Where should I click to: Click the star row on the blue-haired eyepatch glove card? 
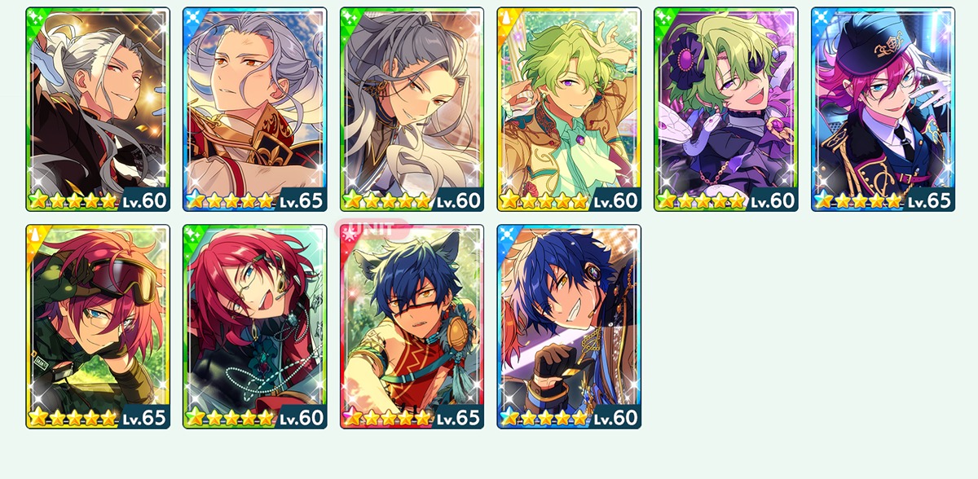pyautogui.click(x=544, y=418)
